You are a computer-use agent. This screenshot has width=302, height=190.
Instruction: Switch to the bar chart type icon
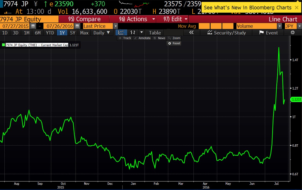[x=133, y=33]
